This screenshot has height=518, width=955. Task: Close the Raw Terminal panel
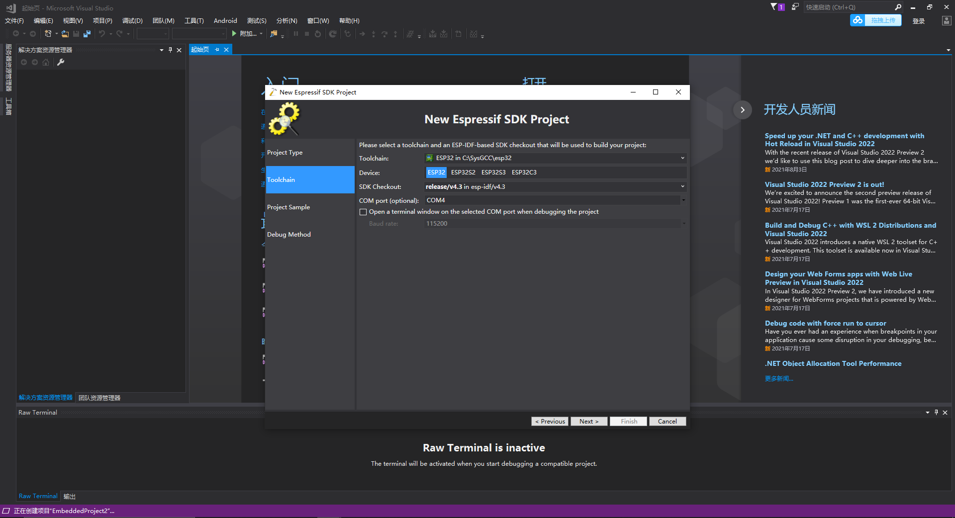pos(945,412)
